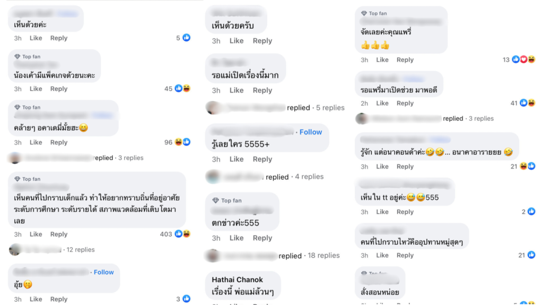Open the reactions beside count 13
The width and height of the screenshot is (543, 305).
pos(523,59)
